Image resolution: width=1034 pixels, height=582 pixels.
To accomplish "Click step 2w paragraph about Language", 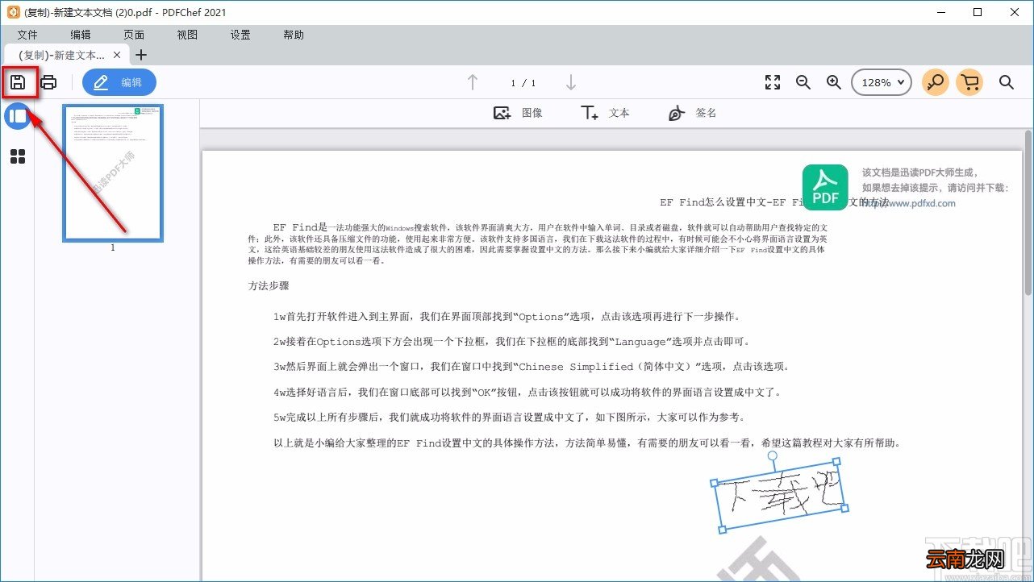I will 512,342.
